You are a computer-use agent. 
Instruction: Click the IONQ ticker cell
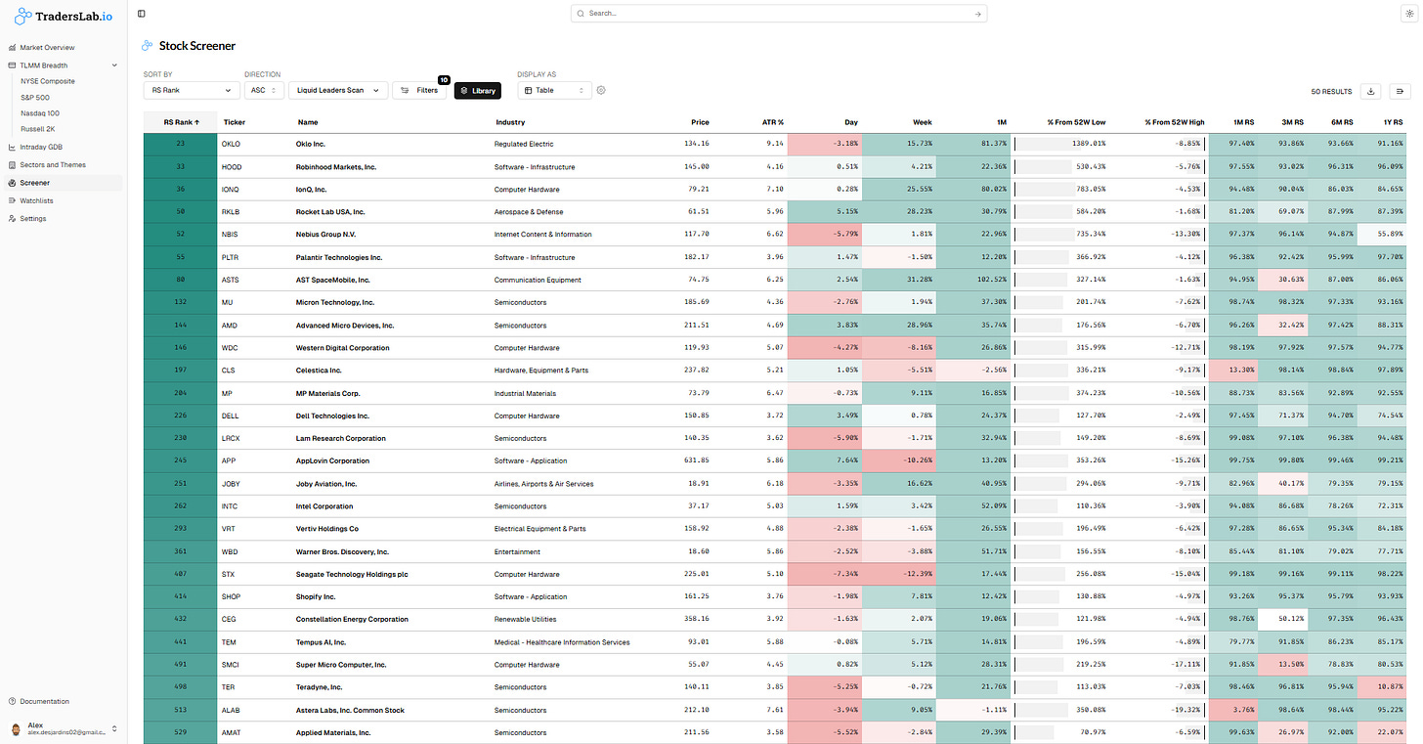231,190
